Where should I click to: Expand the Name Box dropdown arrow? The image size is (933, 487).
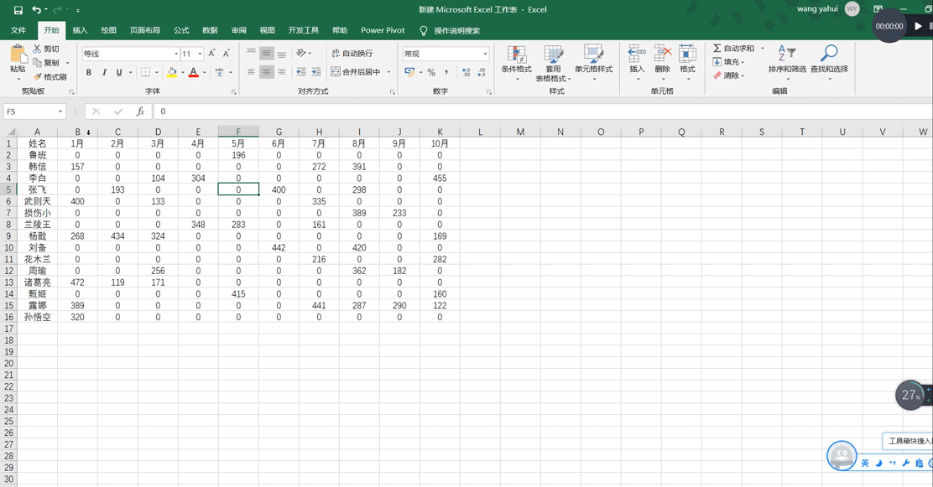point(60,111)
